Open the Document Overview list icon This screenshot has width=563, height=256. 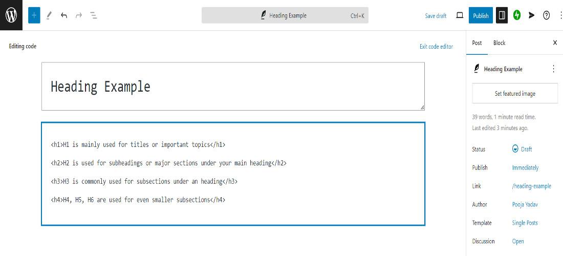click(94, 15)
